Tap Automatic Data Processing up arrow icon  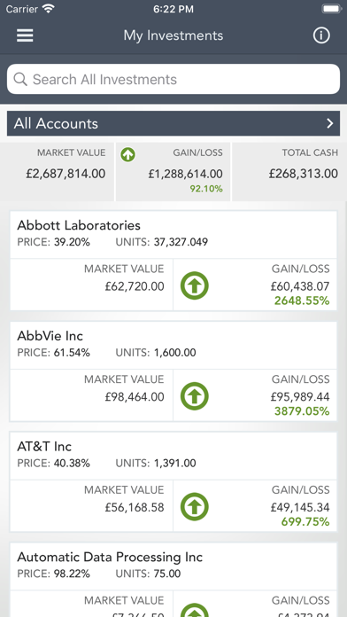pos(195,611)
